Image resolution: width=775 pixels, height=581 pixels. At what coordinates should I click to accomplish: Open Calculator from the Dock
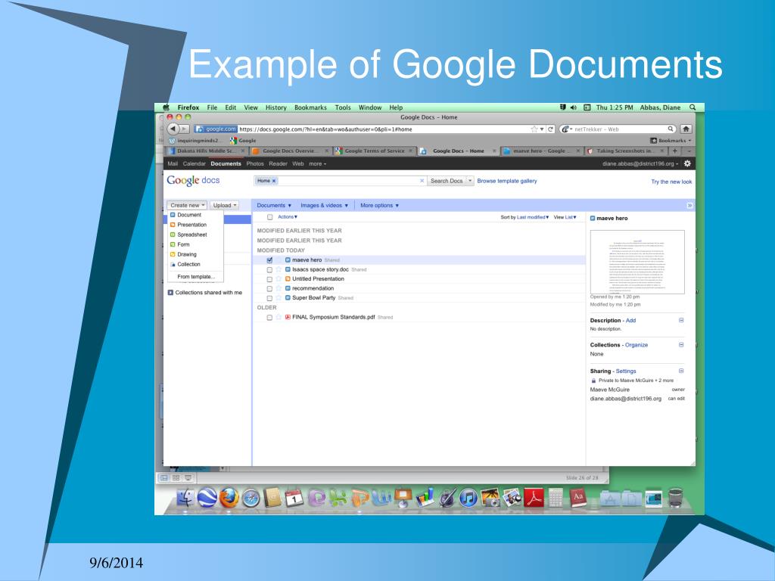[556, 498]
